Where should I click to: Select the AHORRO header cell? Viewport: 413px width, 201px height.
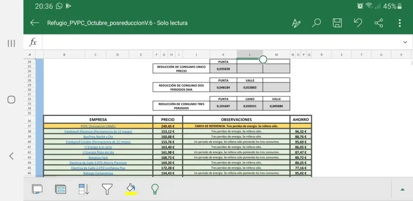click(x=300, y=120)
